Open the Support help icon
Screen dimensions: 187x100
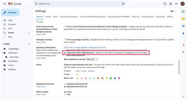click(165, 4)
